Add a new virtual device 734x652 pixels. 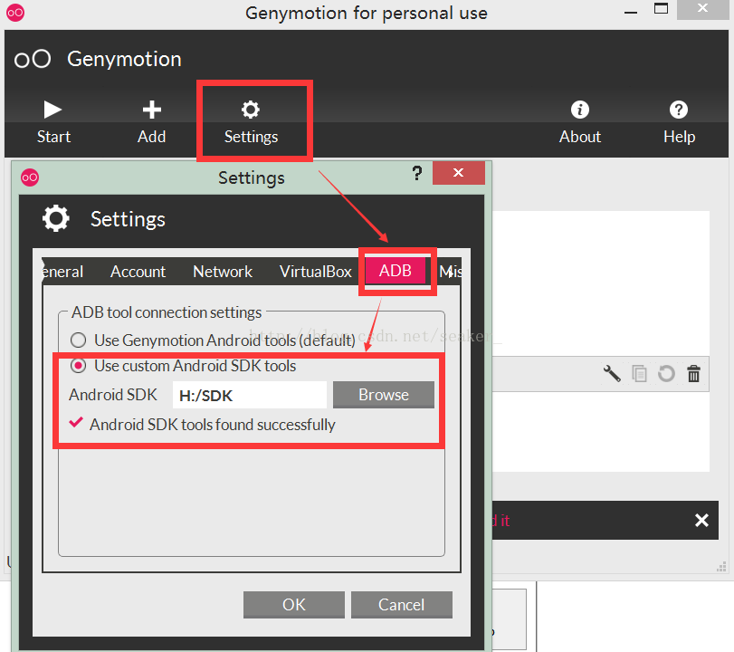[152, 121]
